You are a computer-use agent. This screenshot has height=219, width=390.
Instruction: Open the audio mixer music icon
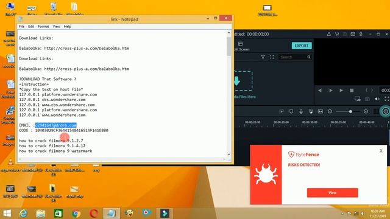click(x=311, y=111)
